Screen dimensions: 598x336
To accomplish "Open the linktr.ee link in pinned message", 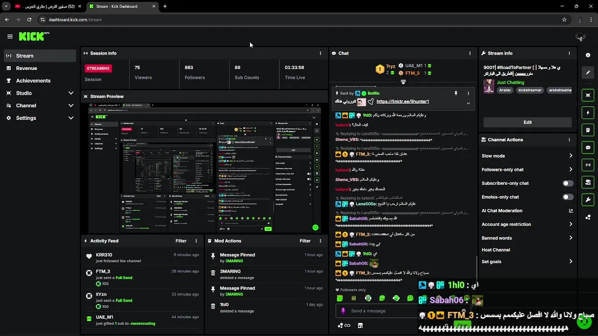I will coord(403,101).
